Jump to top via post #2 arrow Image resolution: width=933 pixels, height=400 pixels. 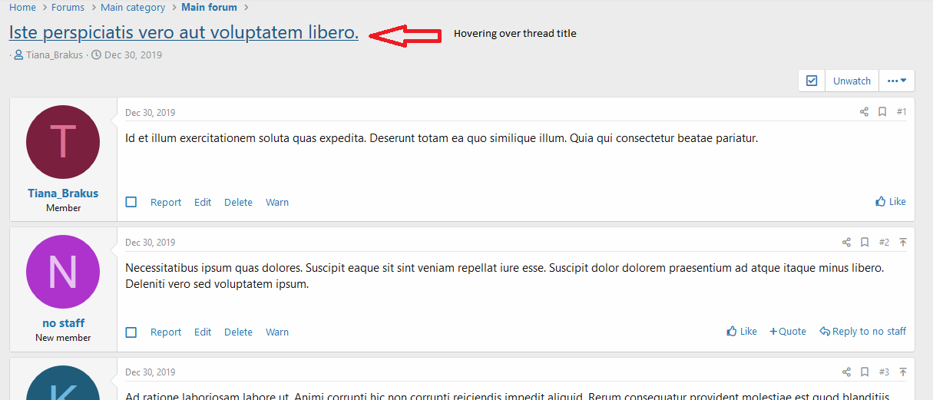[x=903, y=243]
